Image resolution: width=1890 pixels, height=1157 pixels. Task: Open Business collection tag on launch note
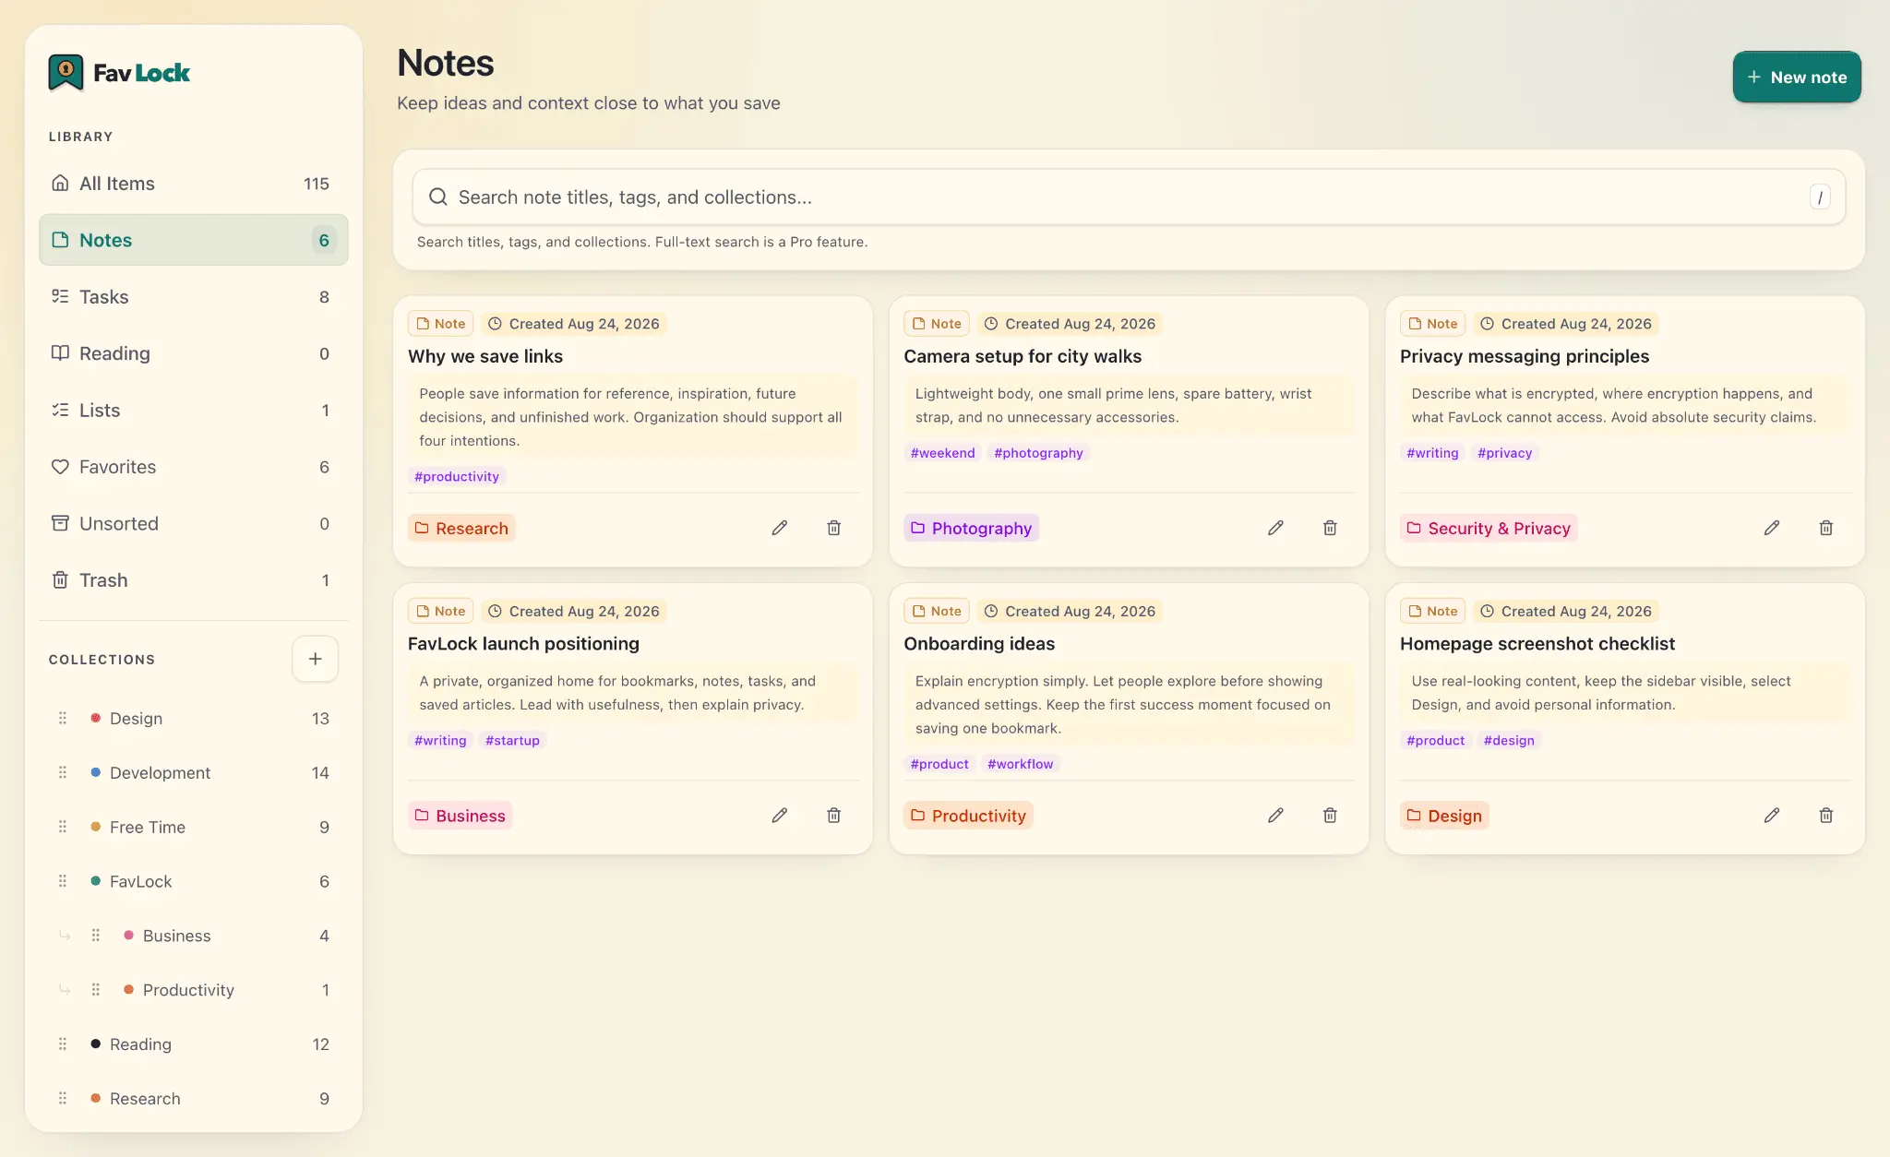click(x=460, y=816)
